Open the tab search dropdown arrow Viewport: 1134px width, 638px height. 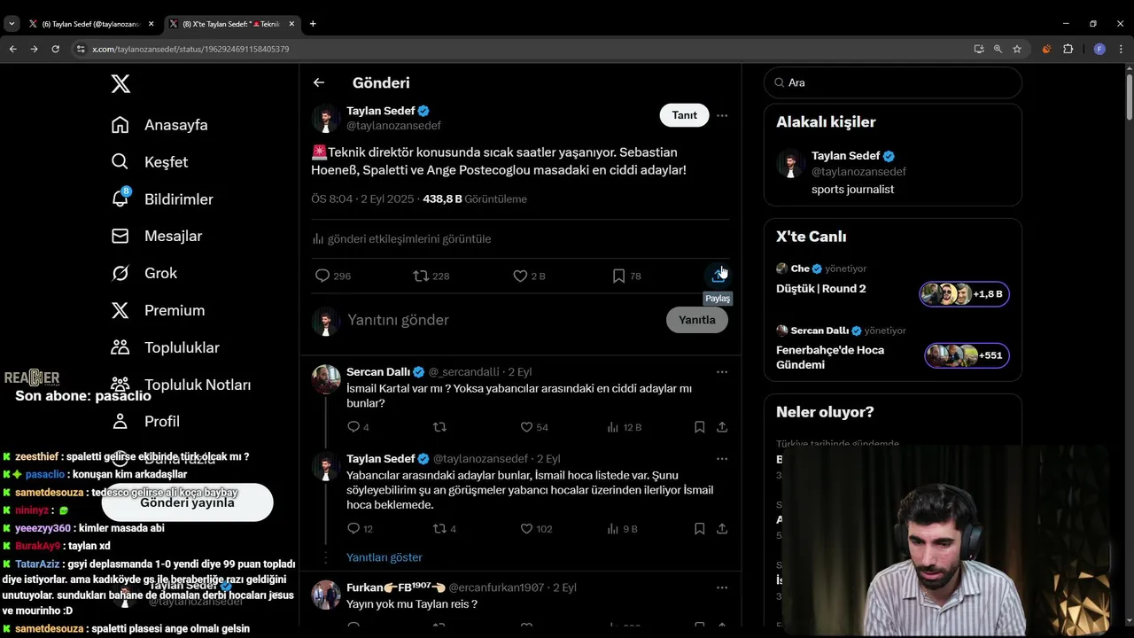click(x=12, y=24)
